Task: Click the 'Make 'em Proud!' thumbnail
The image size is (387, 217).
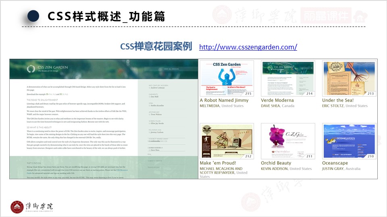Action: tap(227, 141)
